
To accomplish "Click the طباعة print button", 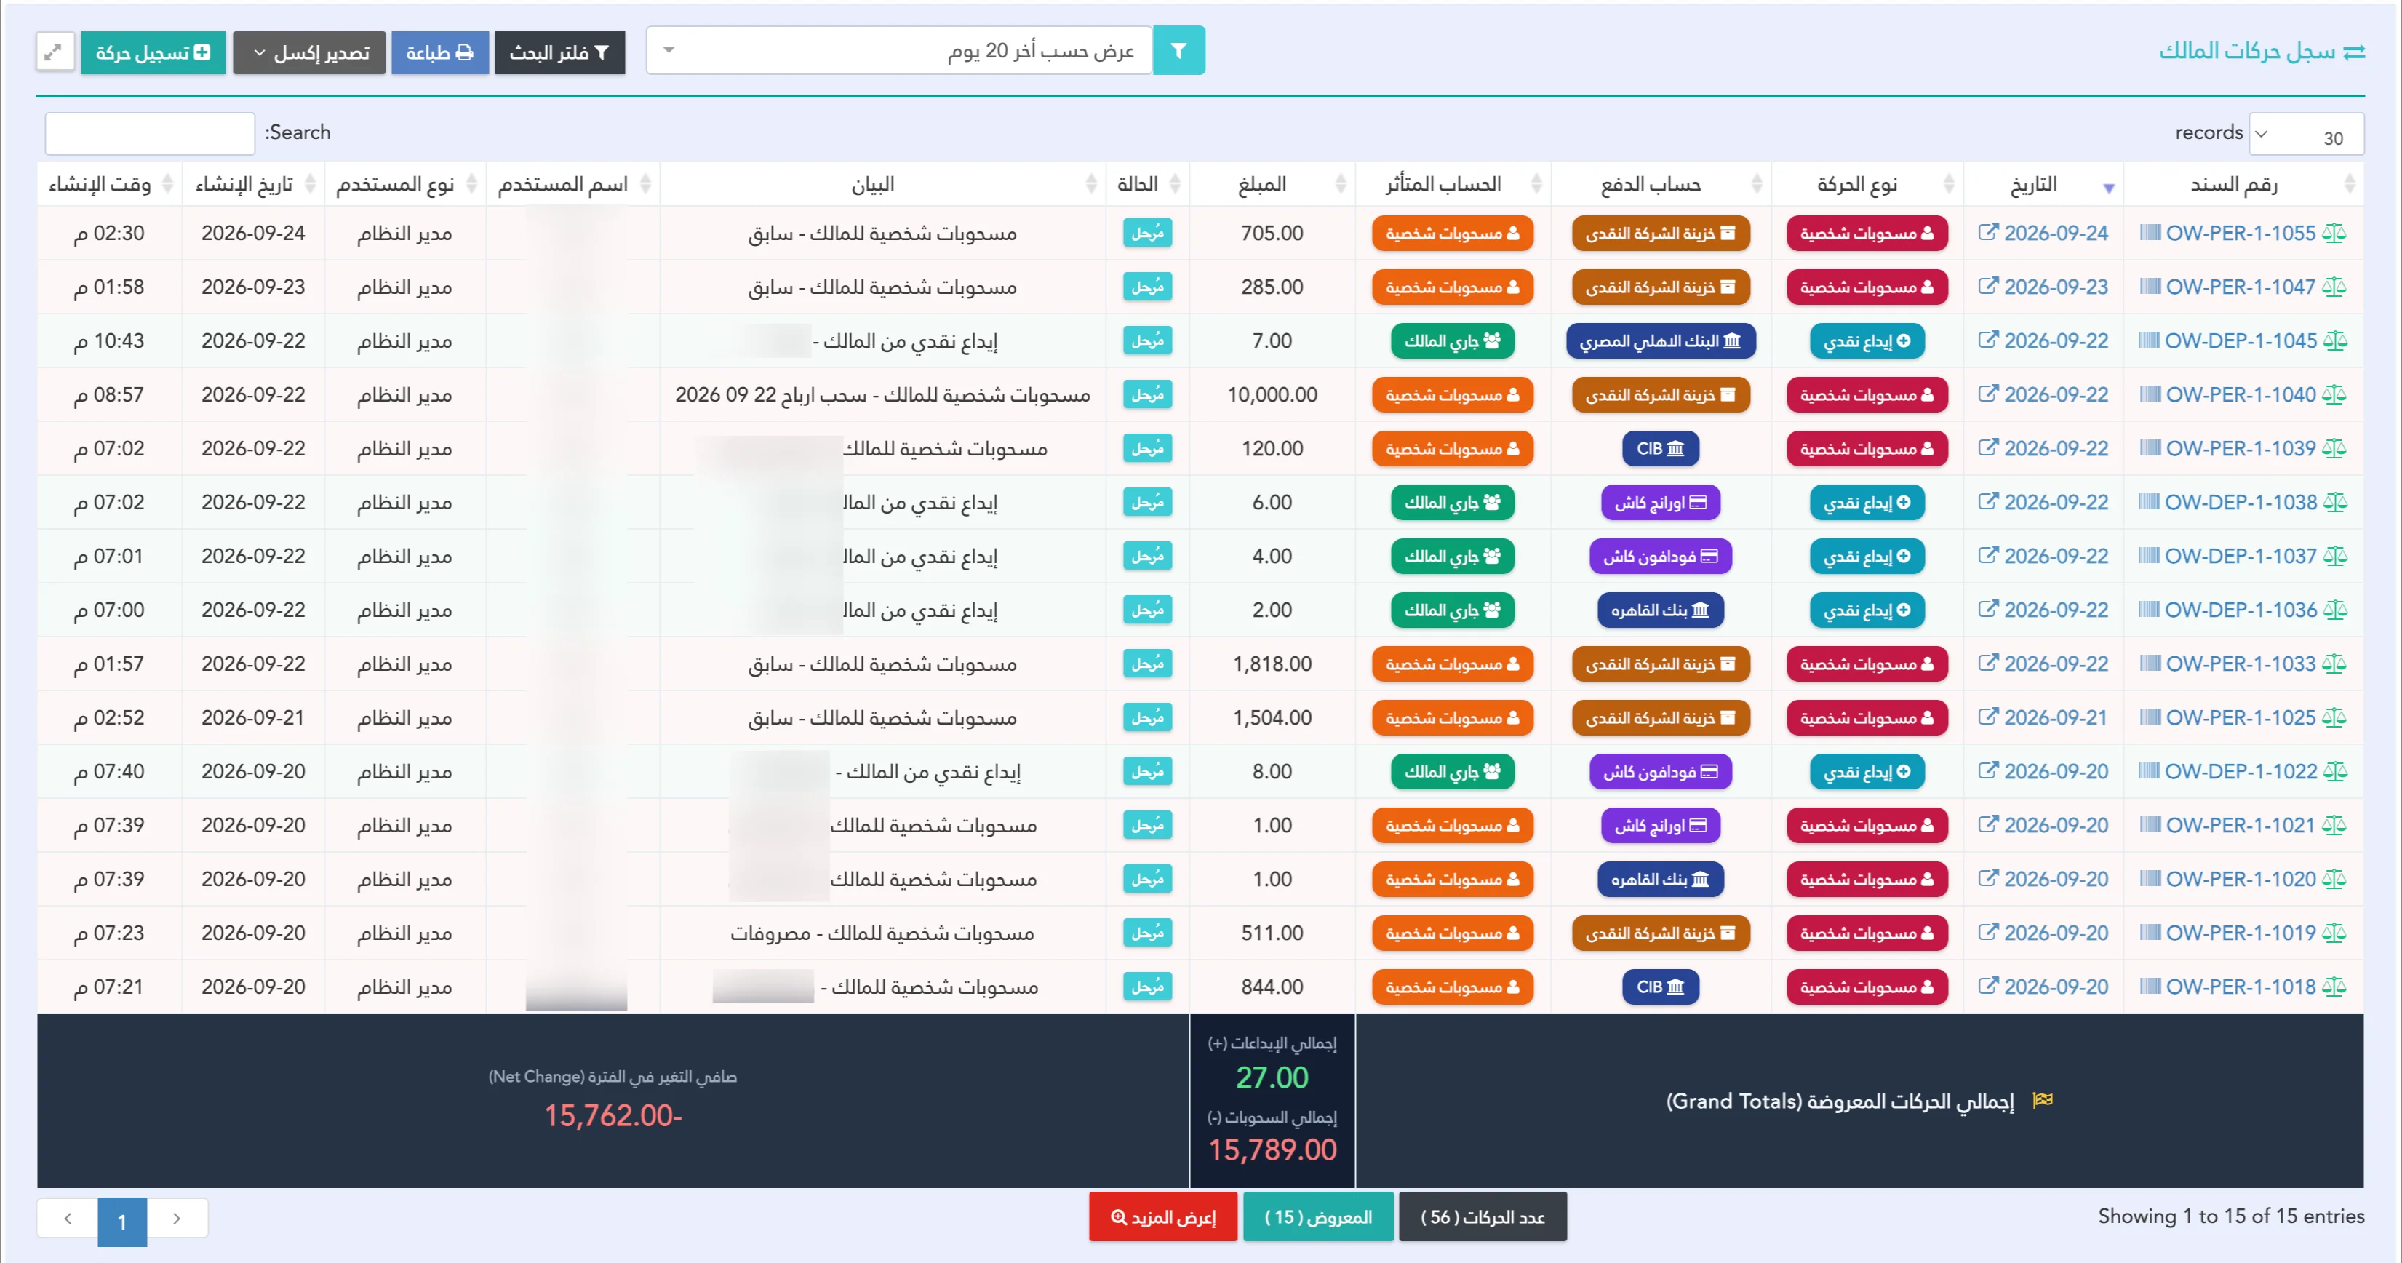I will 440,53.
